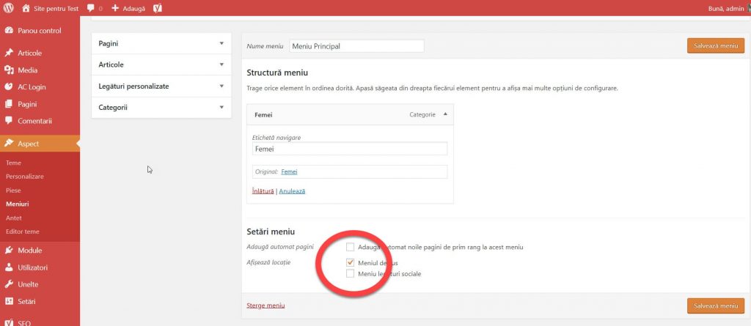This screenshot has width=751, height=326.
Task: Open Module plugins in sidebar
Action: pos(29,251)
